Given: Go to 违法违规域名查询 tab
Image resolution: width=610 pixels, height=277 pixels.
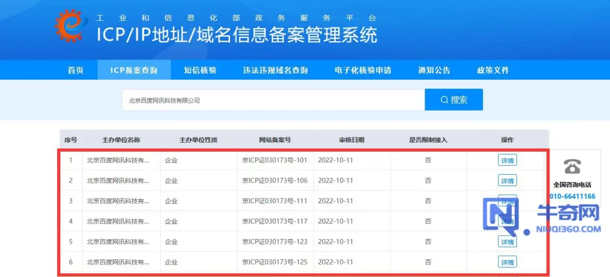Looking at the screenshot, I should (x=275, y=70).
